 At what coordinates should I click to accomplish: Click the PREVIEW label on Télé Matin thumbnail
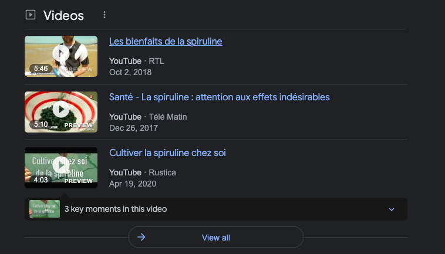click(x=78, y=126)
